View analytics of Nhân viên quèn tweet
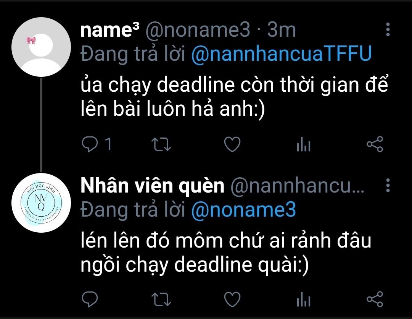 click(x=304, y=299)
